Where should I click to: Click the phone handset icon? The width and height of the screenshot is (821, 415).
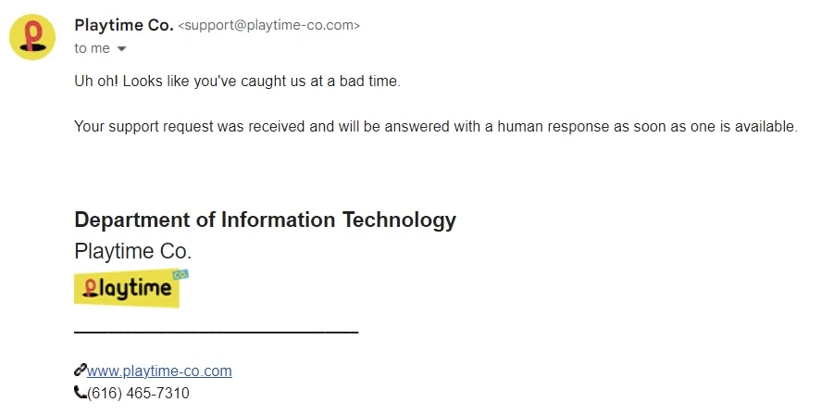[x=80, y=394]
